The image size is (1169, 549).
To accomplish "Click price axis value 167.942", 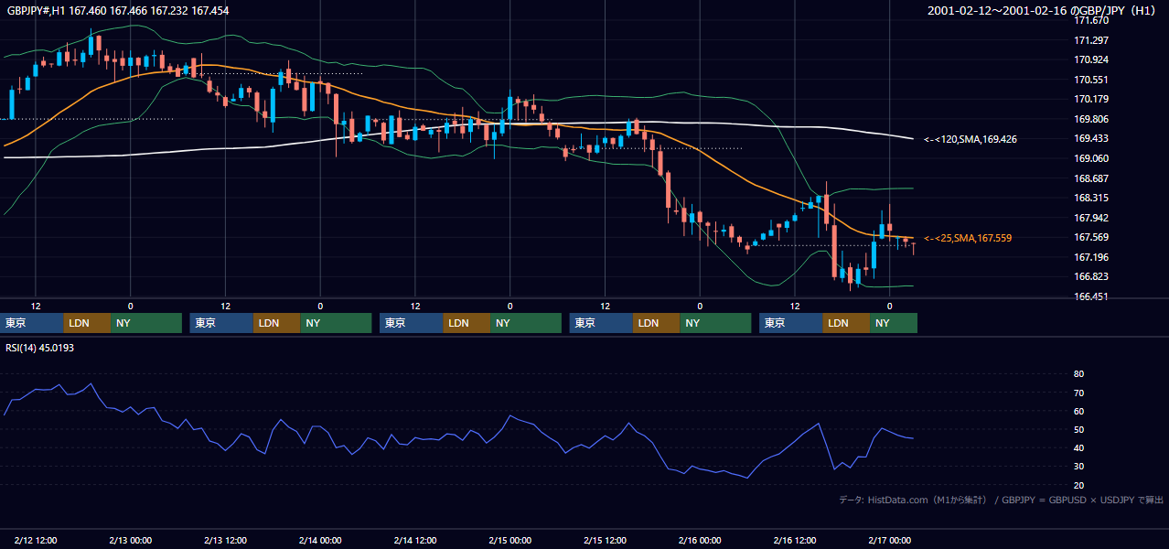I will tap(1091, 218).
